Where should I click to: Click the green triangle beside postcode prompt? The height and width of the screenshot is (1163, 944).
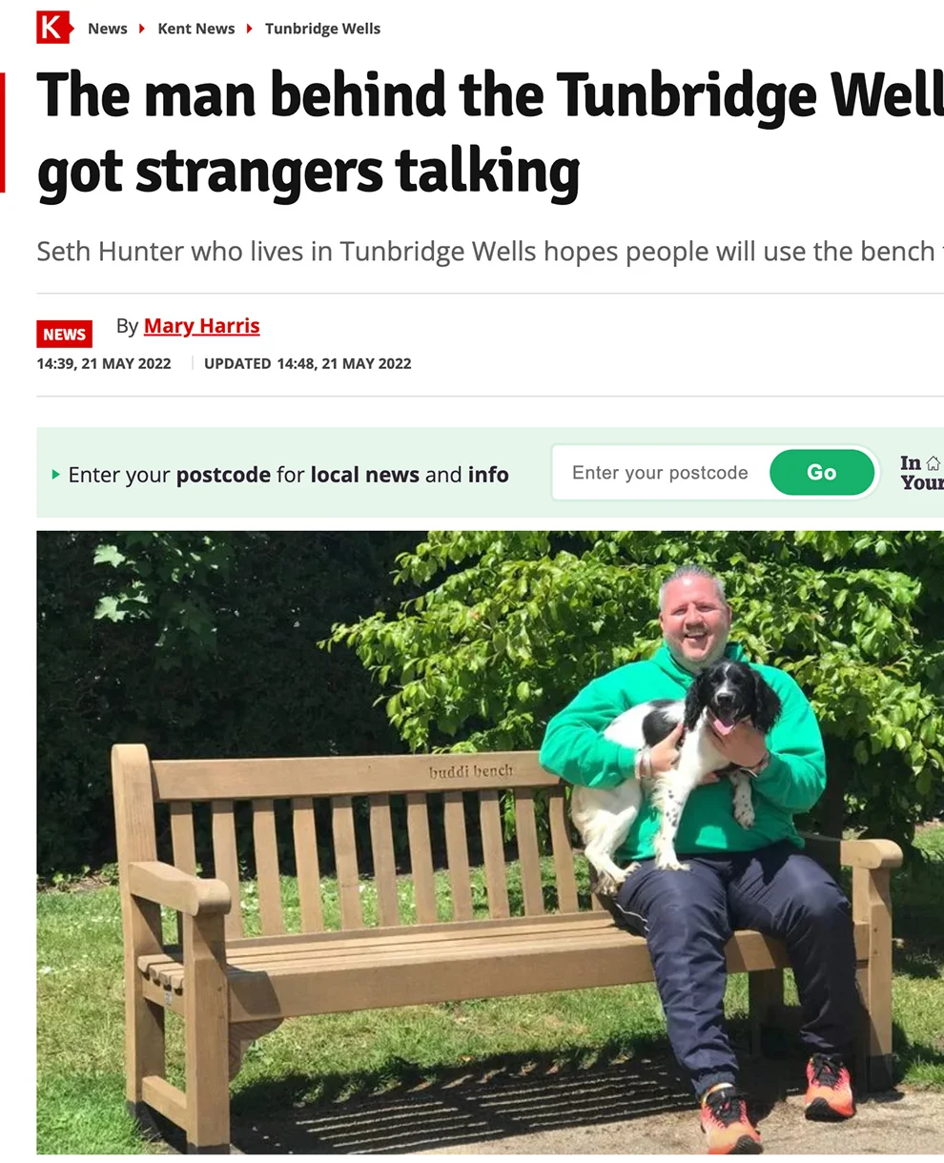point(55,475)
